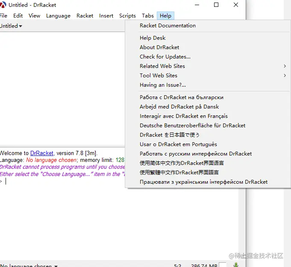
Task: Choose Simplified Chinese interface language entry
Action: tap(208, 163)
